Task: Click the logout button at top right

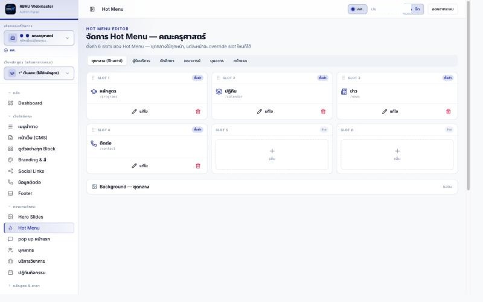Action: (443, 9)
